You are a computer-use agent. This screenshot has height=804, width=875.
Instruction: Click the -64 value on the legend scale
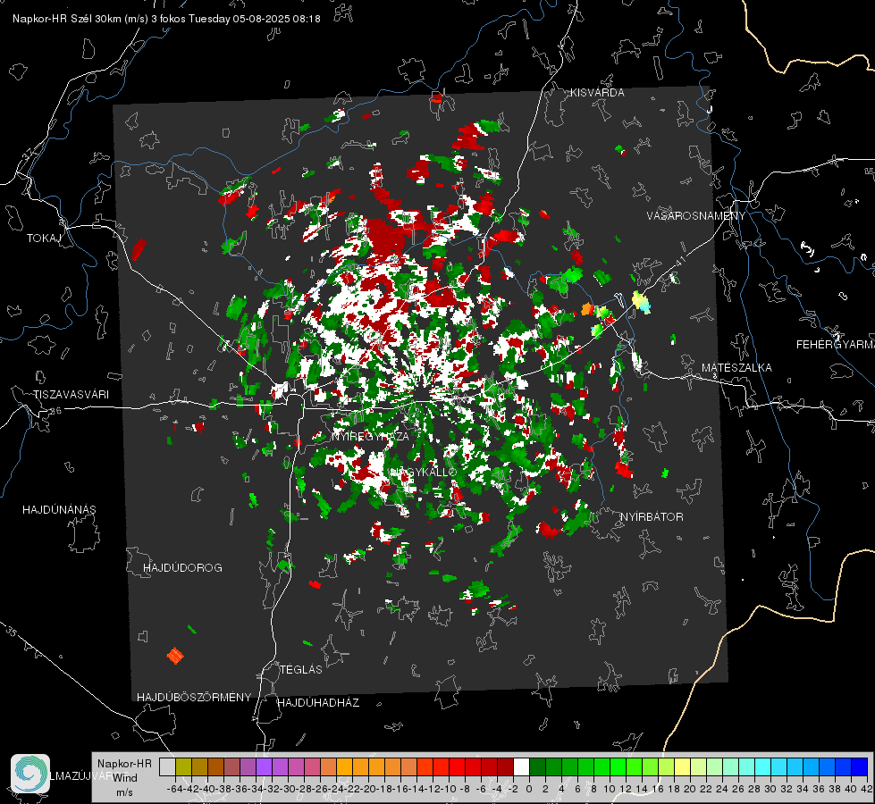click(174, 789)
